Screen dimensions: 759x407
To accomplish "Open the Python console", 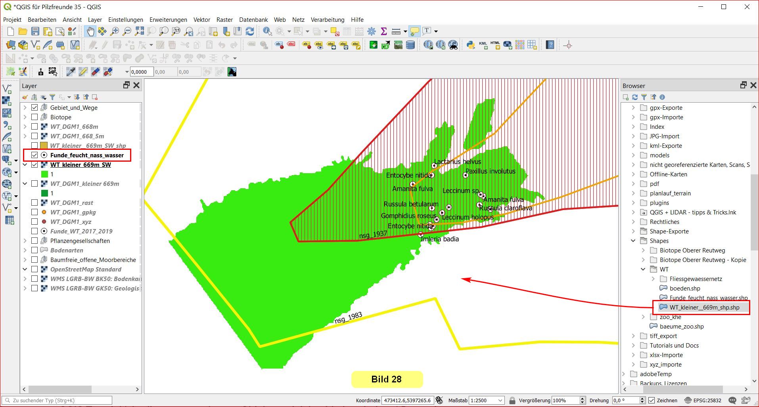I will (471, 45).
